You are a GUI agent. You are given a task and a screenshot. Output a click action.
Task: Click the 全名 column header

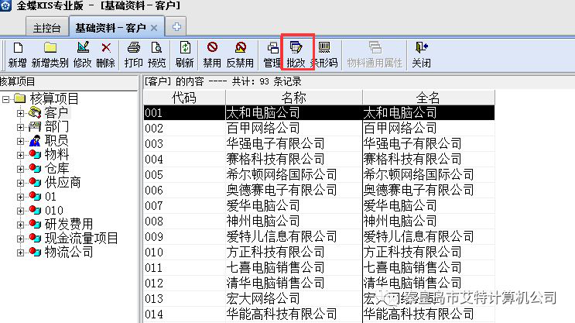coord(428,98)
